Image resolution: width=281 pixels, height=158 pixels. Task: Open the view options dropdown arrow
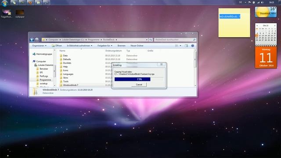180,46
